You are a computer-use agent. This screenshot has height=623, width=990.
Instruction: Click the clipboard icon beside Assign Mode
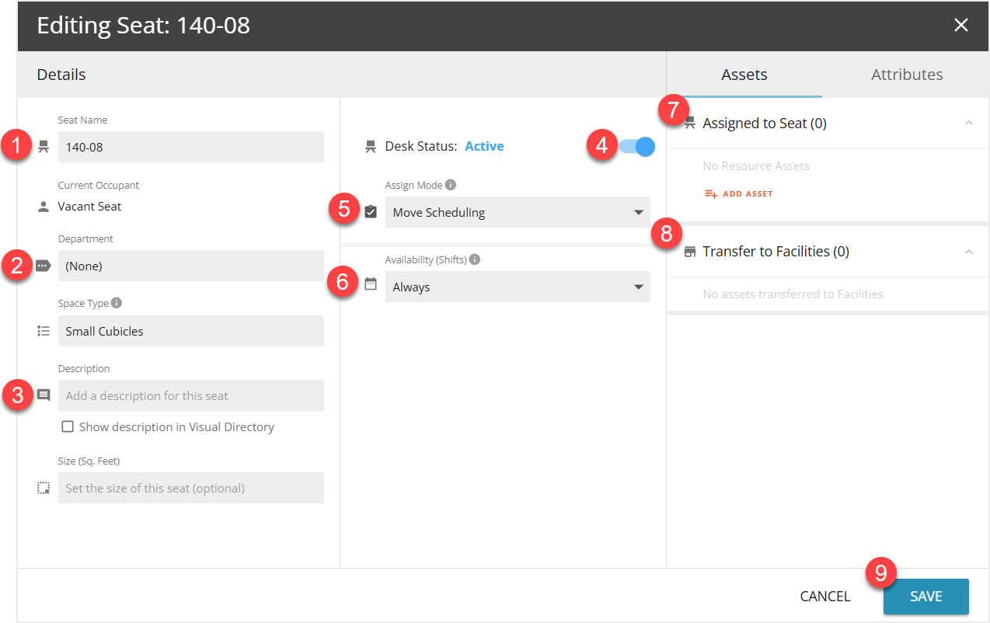pyautogui.click(x=371, y=211)
